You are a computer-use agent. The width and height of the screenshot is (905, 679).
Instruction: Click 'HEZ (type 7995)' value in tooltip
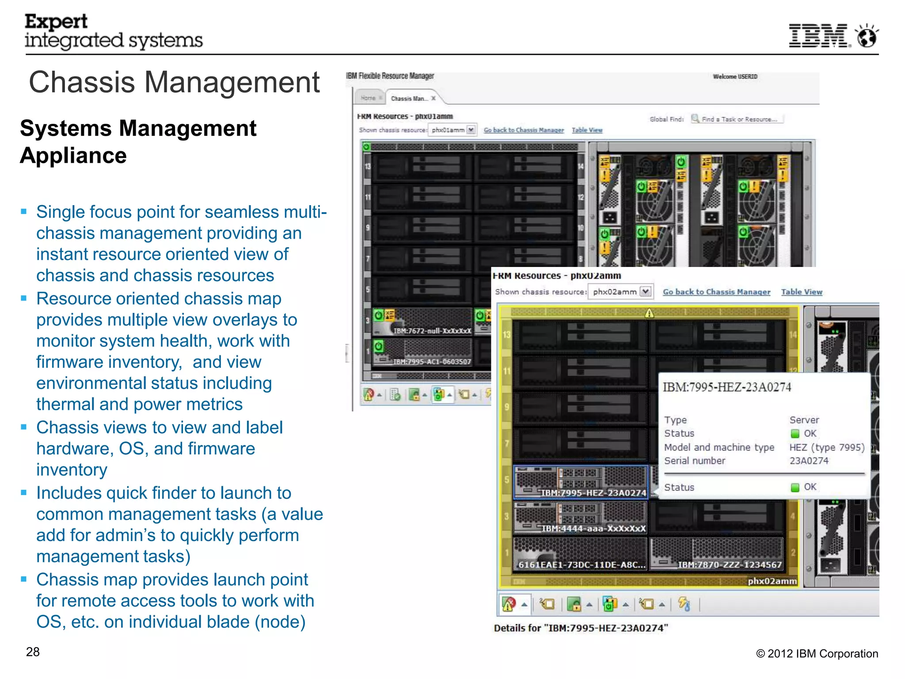point(827,447)
